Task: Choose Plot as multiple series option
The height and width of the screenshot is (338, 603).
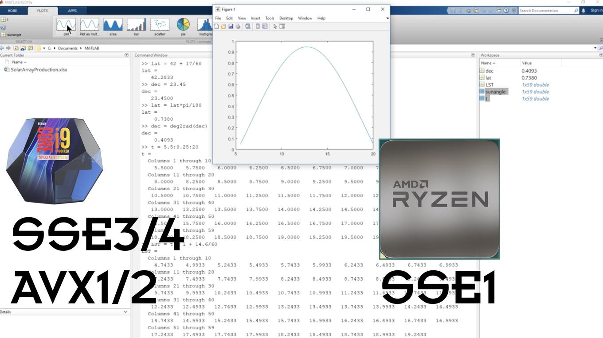Action: coord(89,27)
